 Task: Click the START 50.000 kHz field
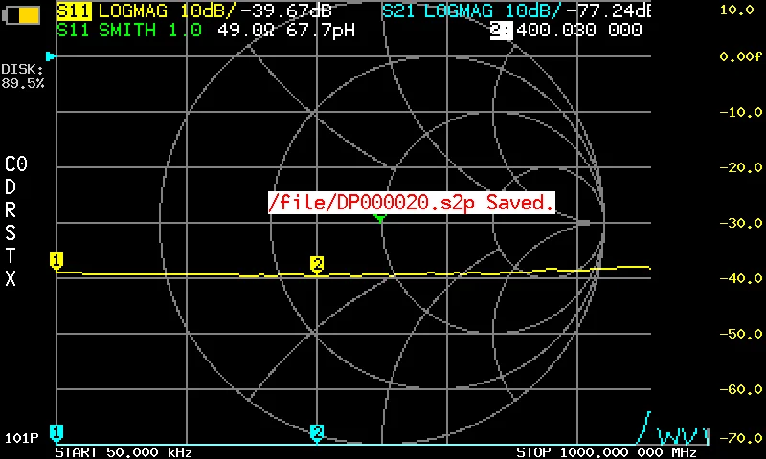124,452
